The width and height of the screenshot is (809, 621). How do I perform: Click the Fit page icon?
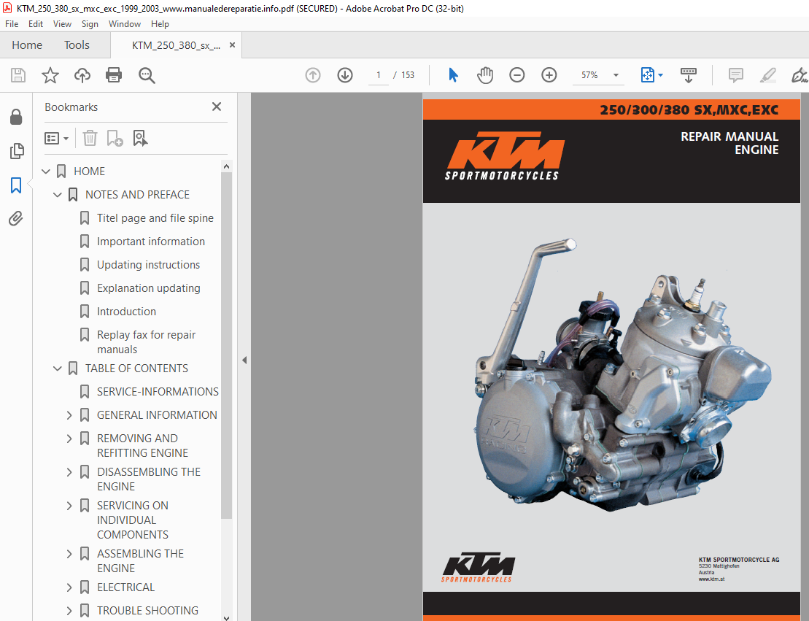pos(648,75)
